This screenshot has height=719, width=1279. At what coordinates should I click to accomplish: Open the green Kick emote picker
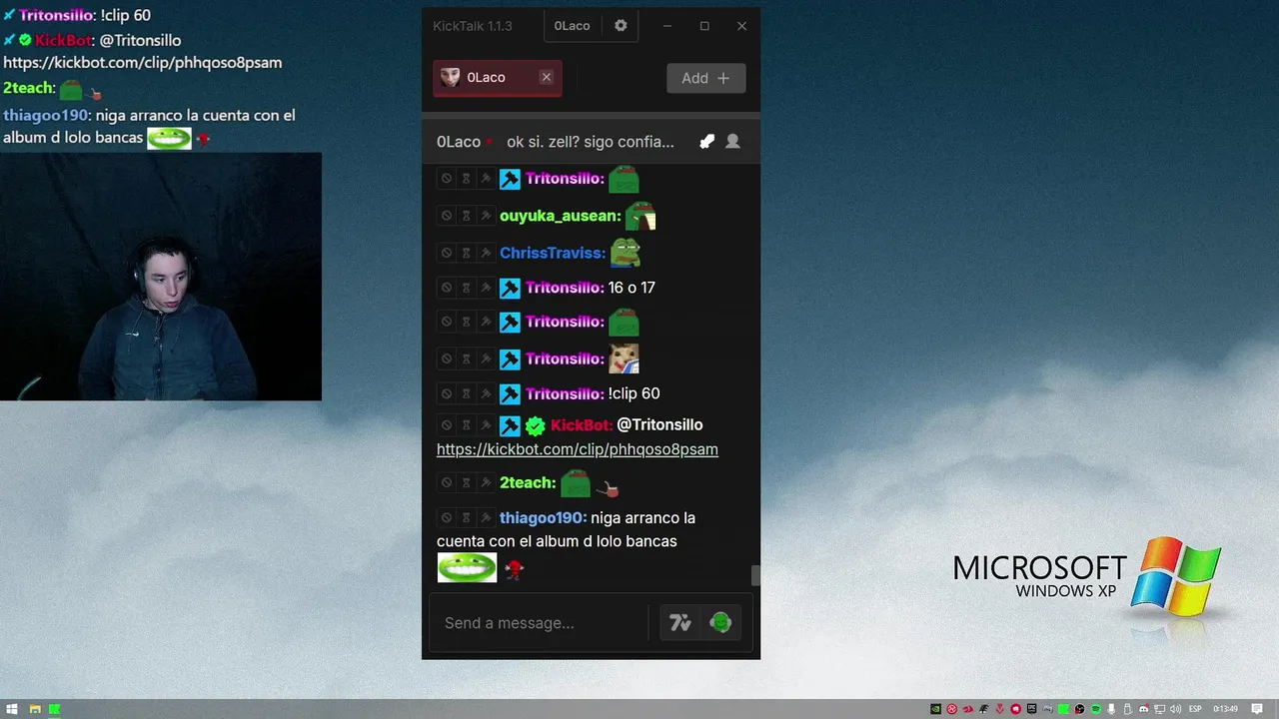pos(720,623)
